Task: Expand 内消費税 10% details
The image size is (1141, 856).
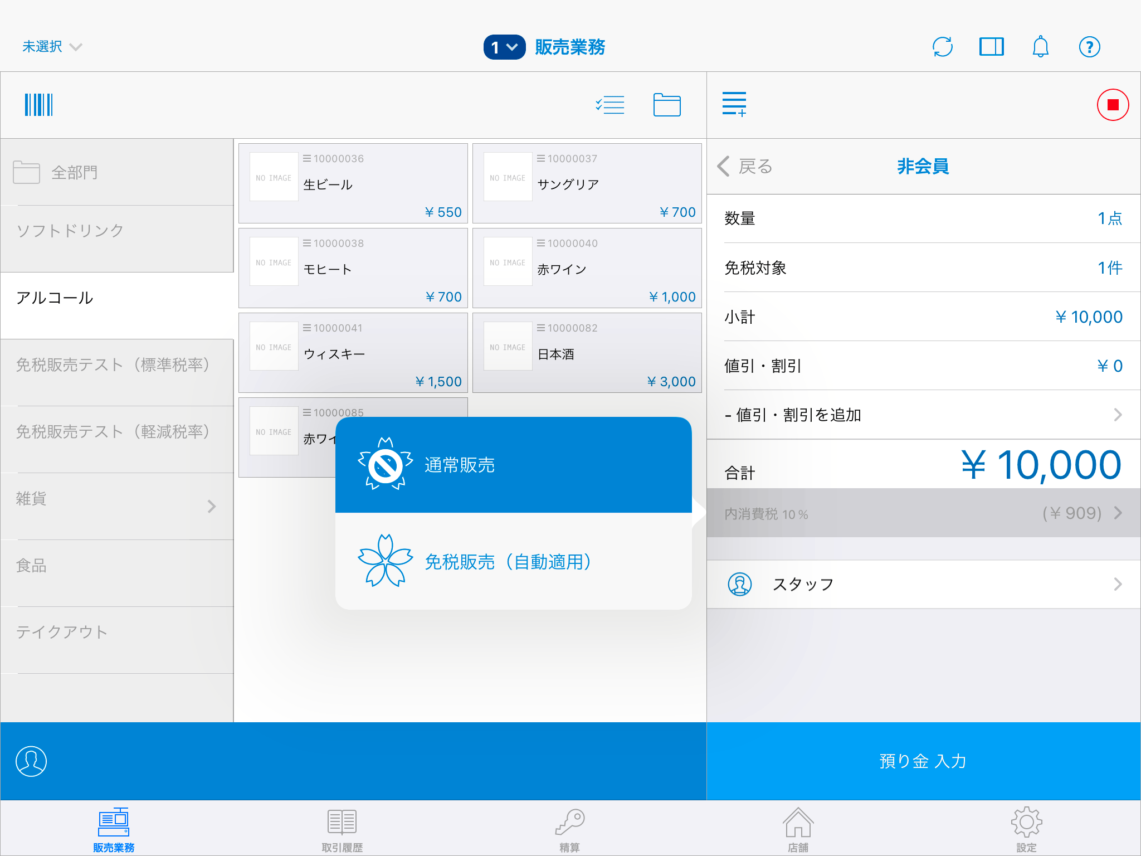Action: point(923,513)
